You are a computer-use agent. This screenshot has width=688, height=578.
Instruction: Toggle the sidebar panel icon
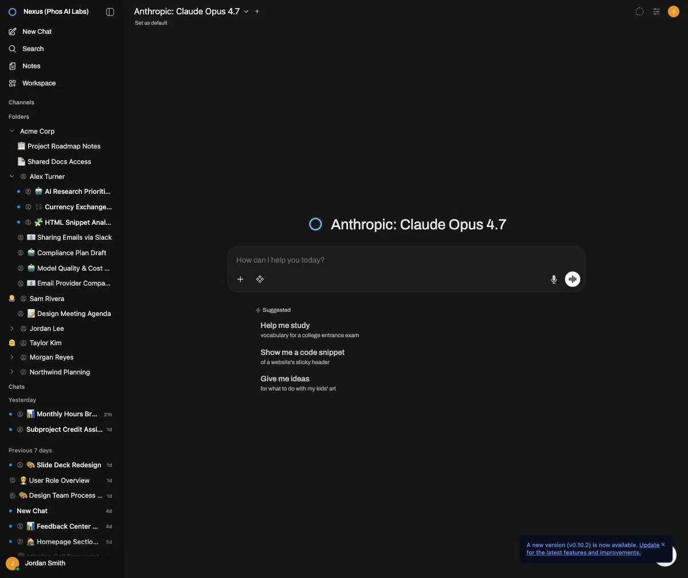[x=110, y=11]
